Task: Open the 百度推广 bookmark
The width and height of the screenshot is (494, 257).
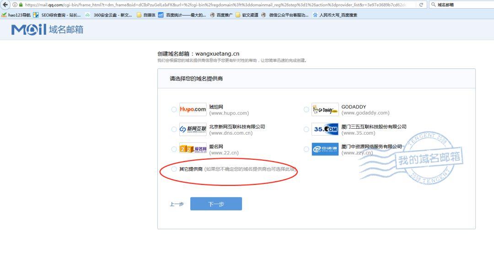Action: (x=221, y=15)
